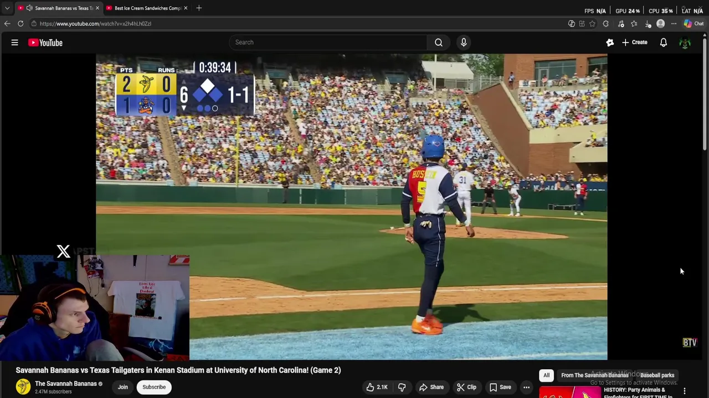
Task: Click the Copilot icon in the address bar
Action: [x=571, y=24]
